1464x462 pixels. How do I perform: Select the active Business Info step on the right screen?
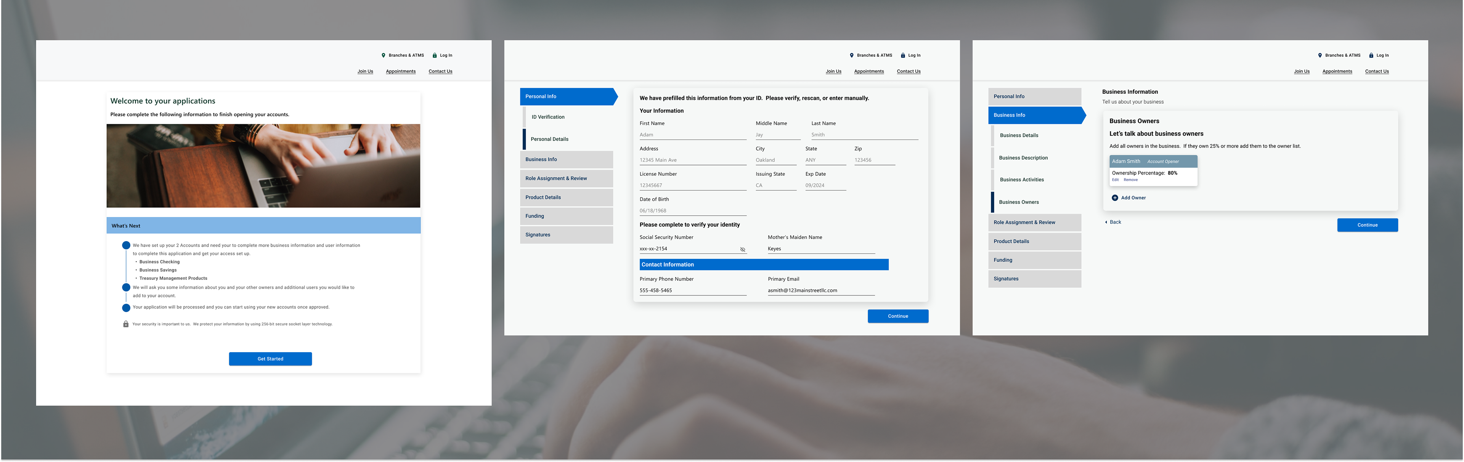(x=1037, y=115)
